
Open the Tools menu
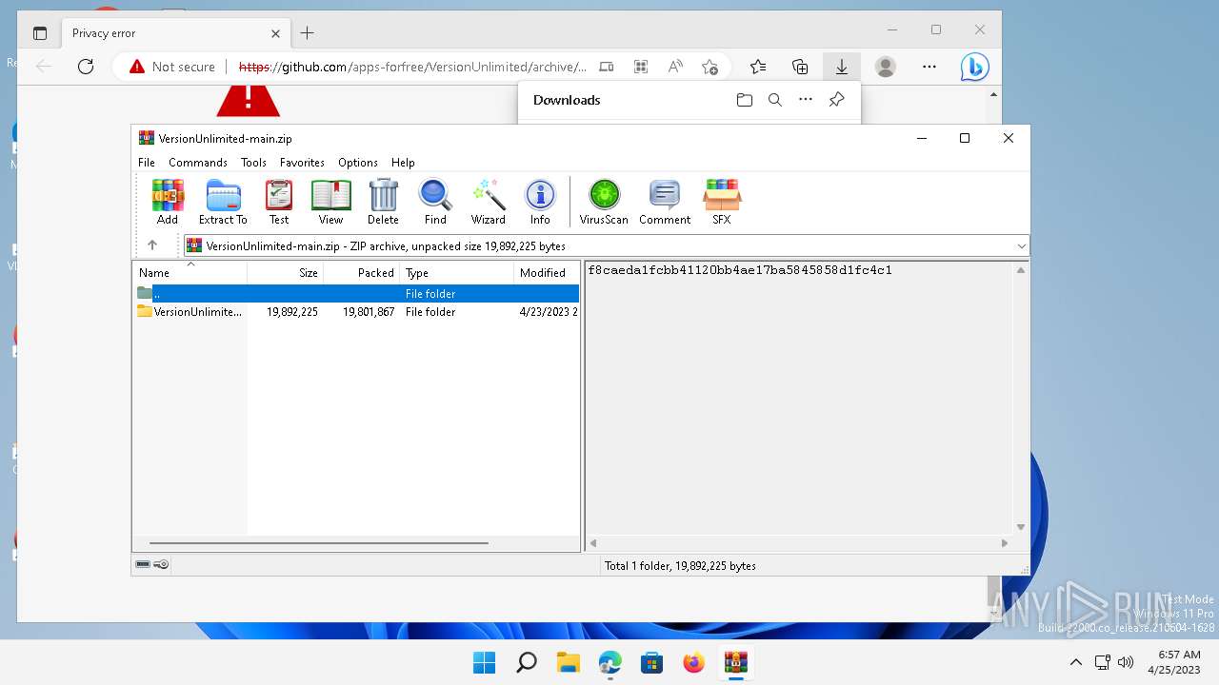tap(253, 163)
